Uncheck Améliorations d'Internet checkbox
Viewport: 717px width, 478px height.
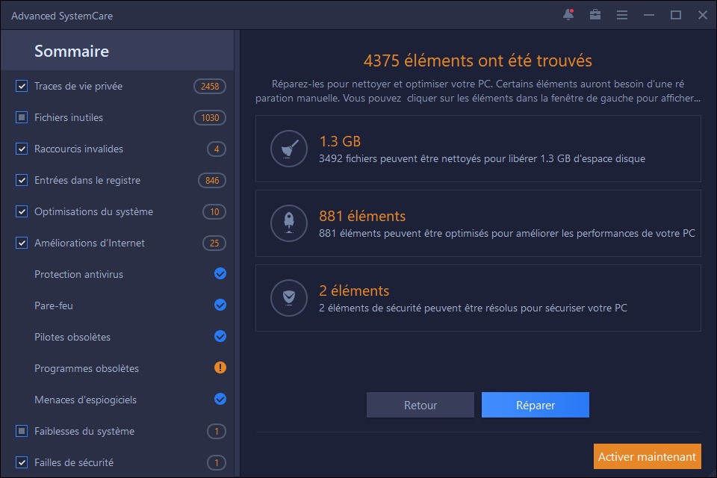22,243
